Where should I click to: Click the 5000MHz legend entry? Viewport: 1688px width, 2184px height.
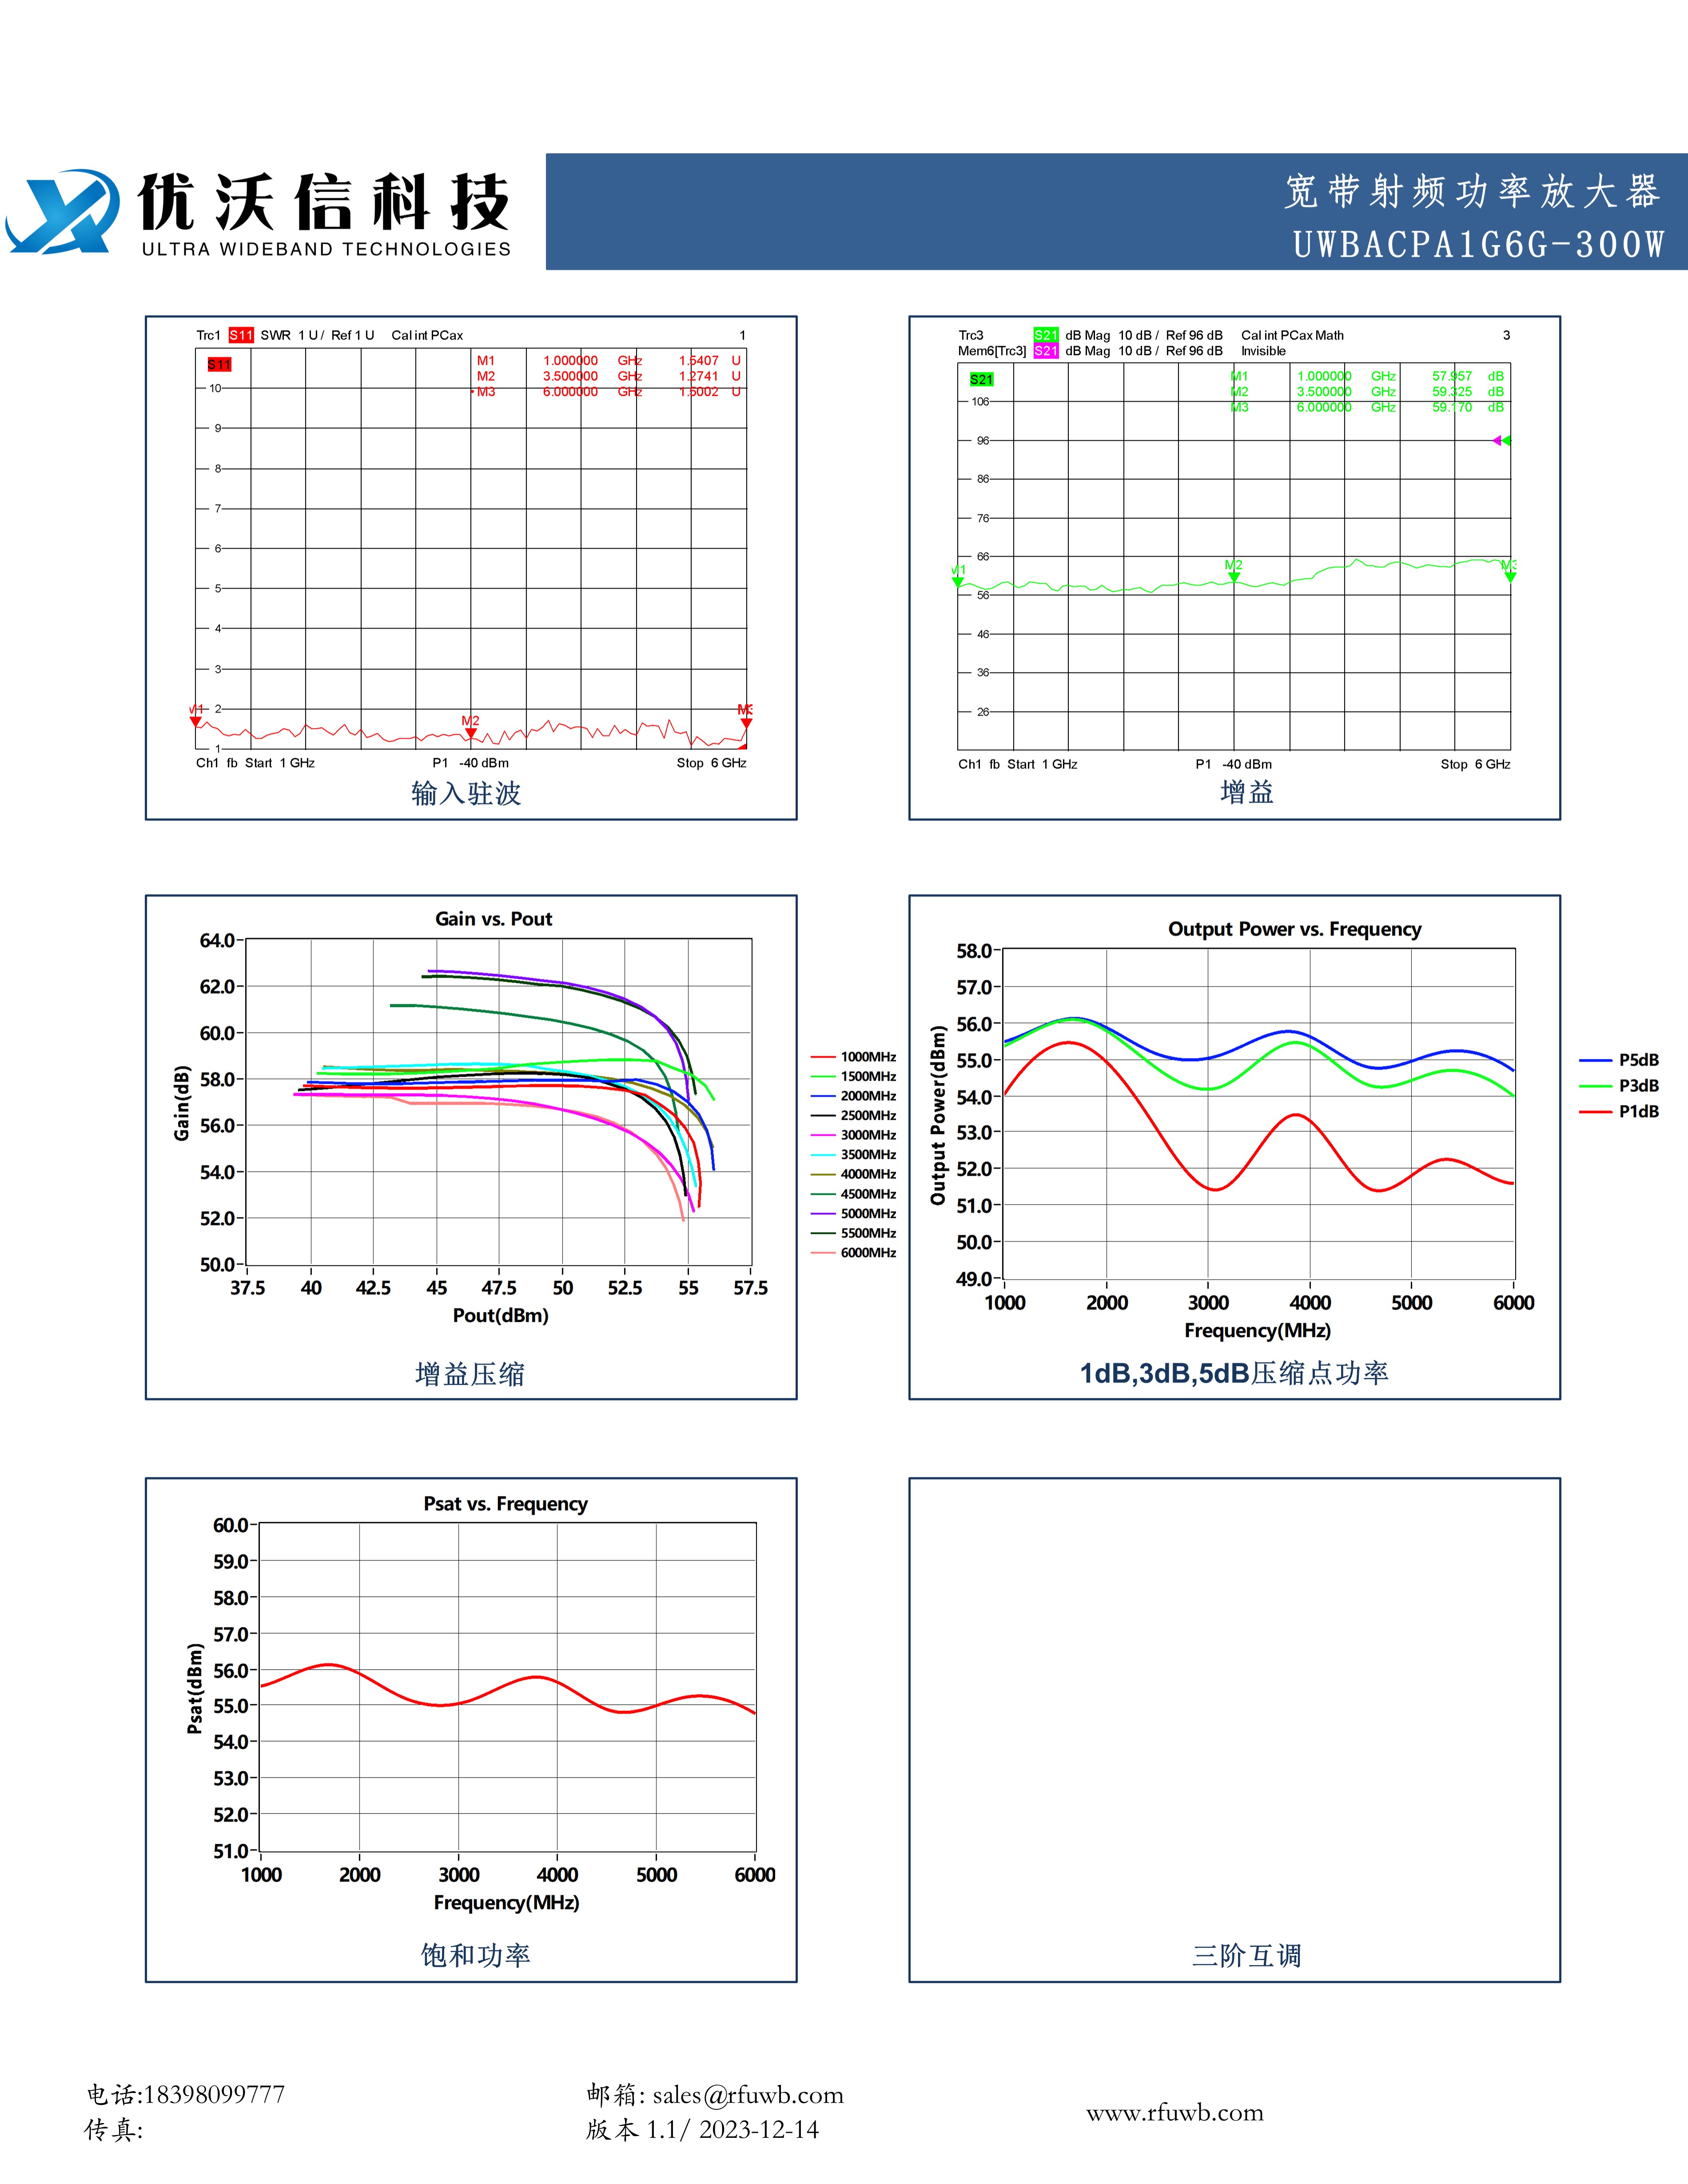coord(867,1214)
